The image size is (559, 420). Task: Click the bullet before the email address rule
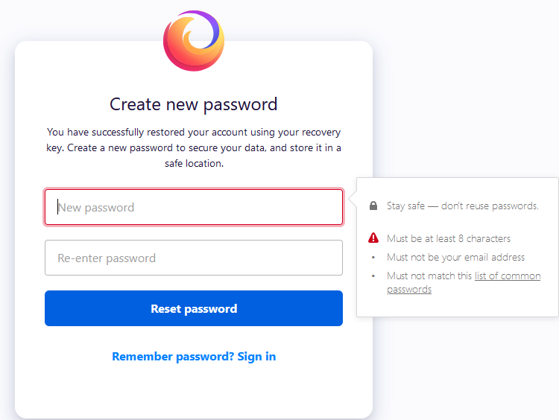click(x=373, y=257)
